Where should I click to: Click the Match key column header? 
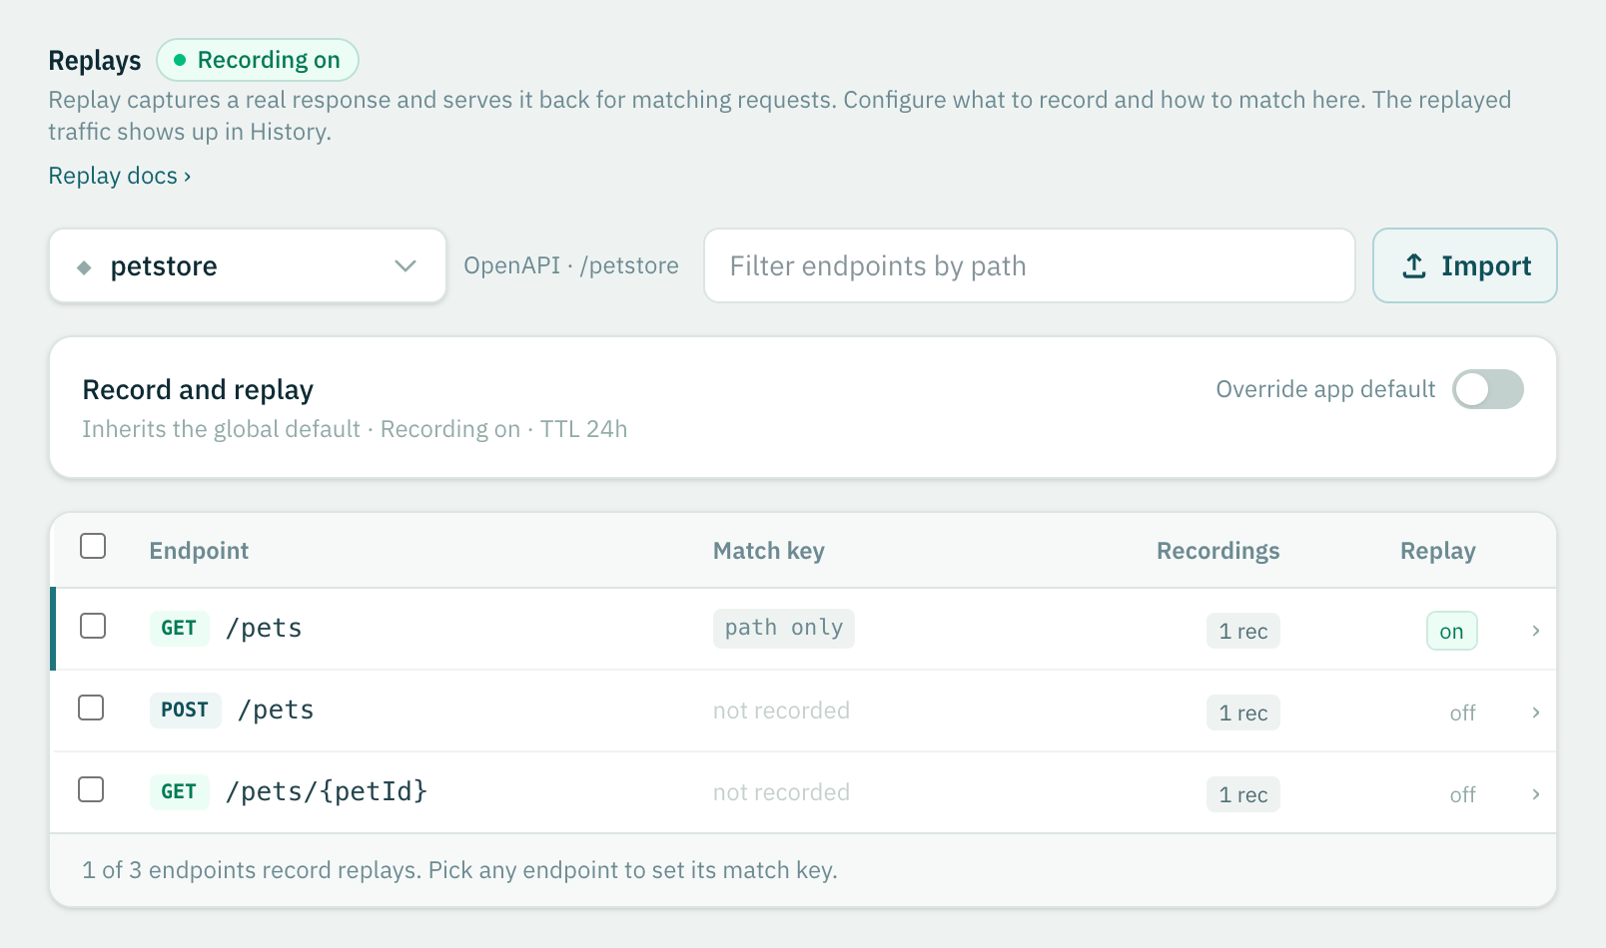coord(769,551)
